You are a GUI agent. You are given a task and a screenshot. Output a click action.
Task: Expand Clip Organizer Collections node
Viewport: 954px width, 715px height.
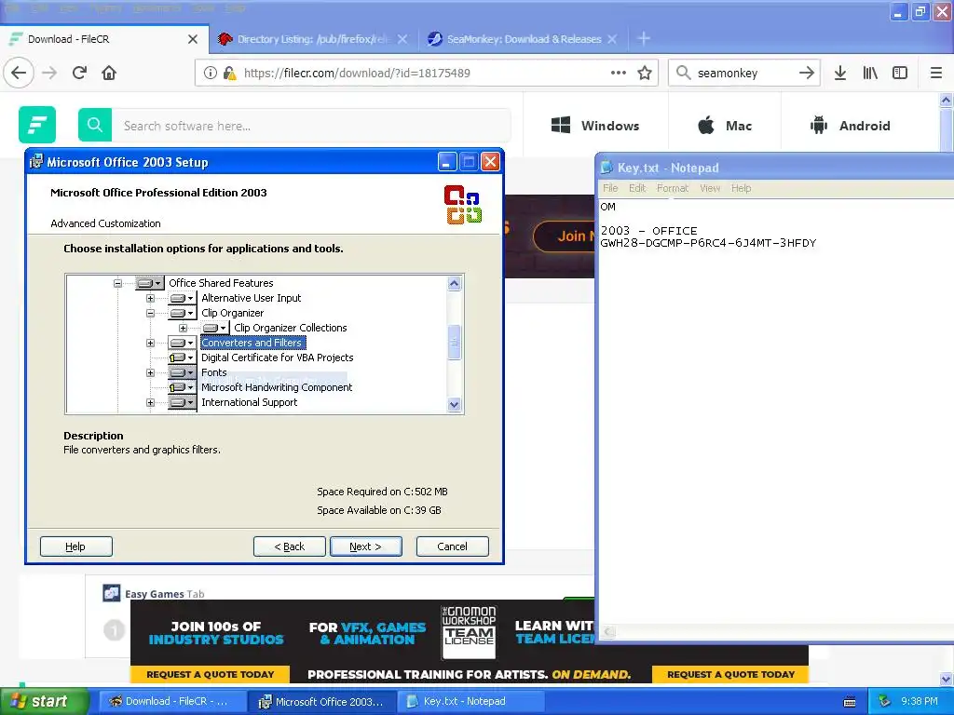coord(183,329)
